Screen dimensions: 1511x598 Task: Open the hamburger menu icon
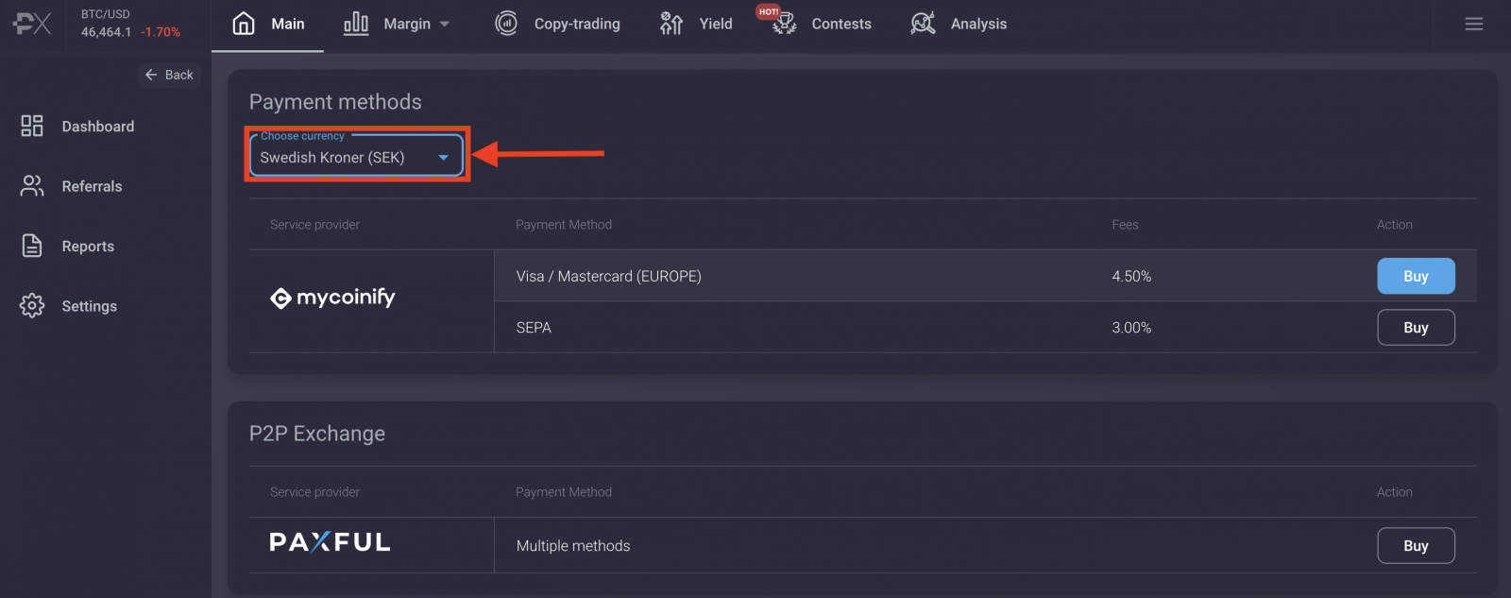click(x=1474, y=24)
